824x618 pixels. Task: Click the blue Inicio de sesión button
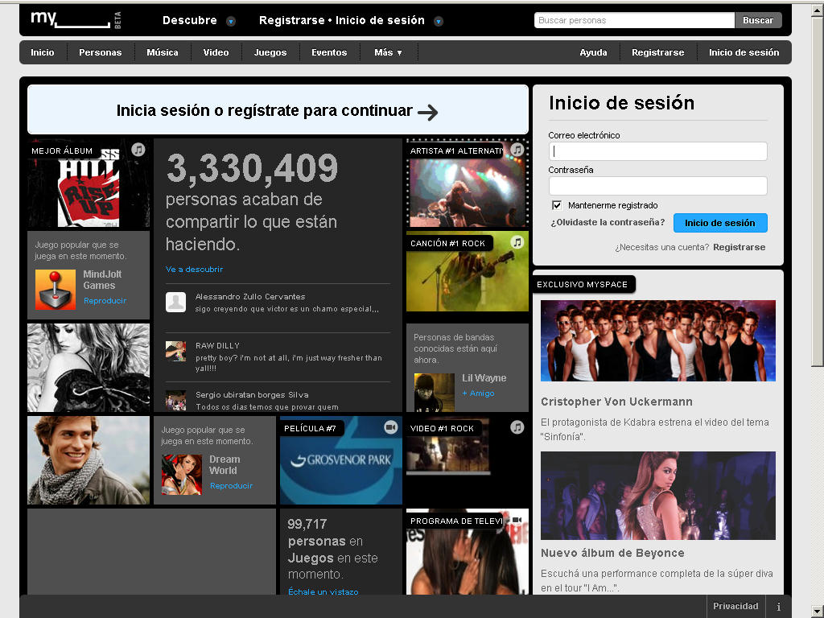720,223
